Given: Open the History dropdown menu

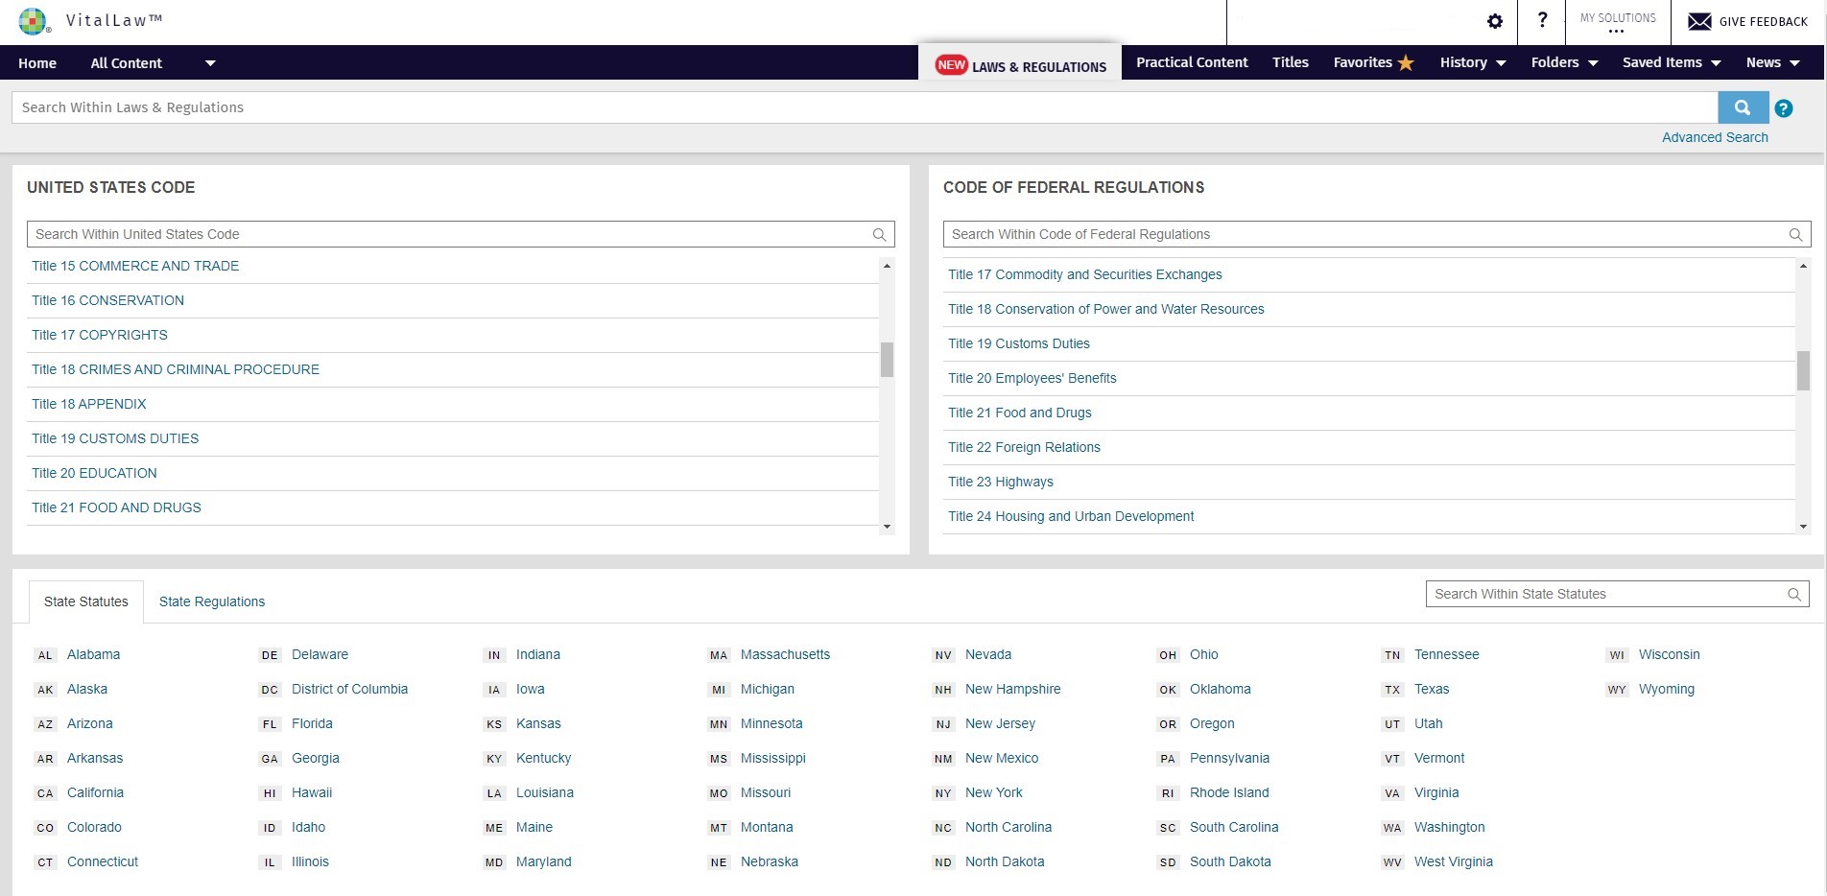Looking at the screenshot, I should [1473, 62].
